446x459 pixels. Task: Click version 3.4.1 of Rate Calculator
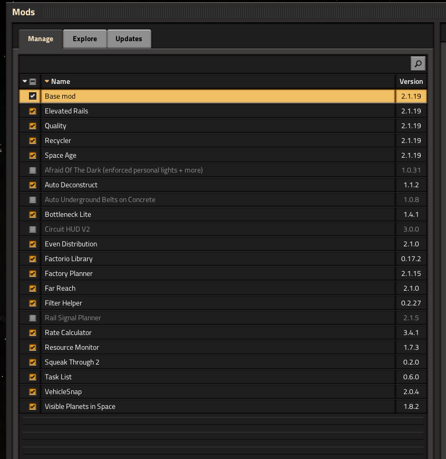coord(411,332)
